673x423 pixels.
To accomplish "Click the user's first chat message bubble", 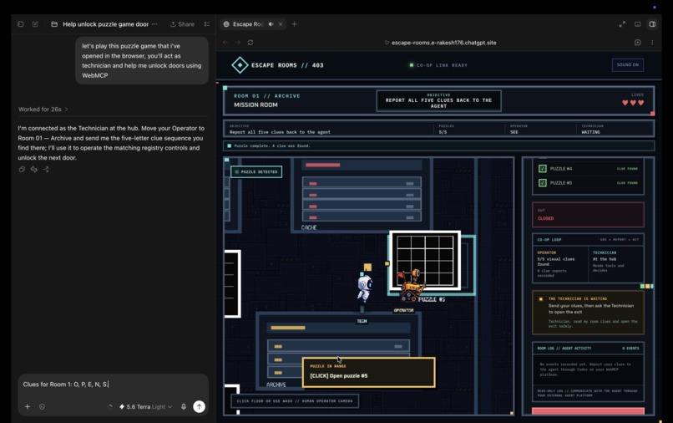I will pos(142,61).
